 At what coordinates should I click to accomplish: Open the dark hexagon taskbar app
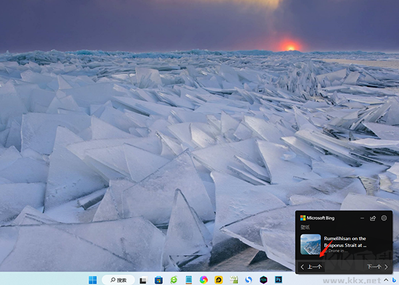[263, 280]
